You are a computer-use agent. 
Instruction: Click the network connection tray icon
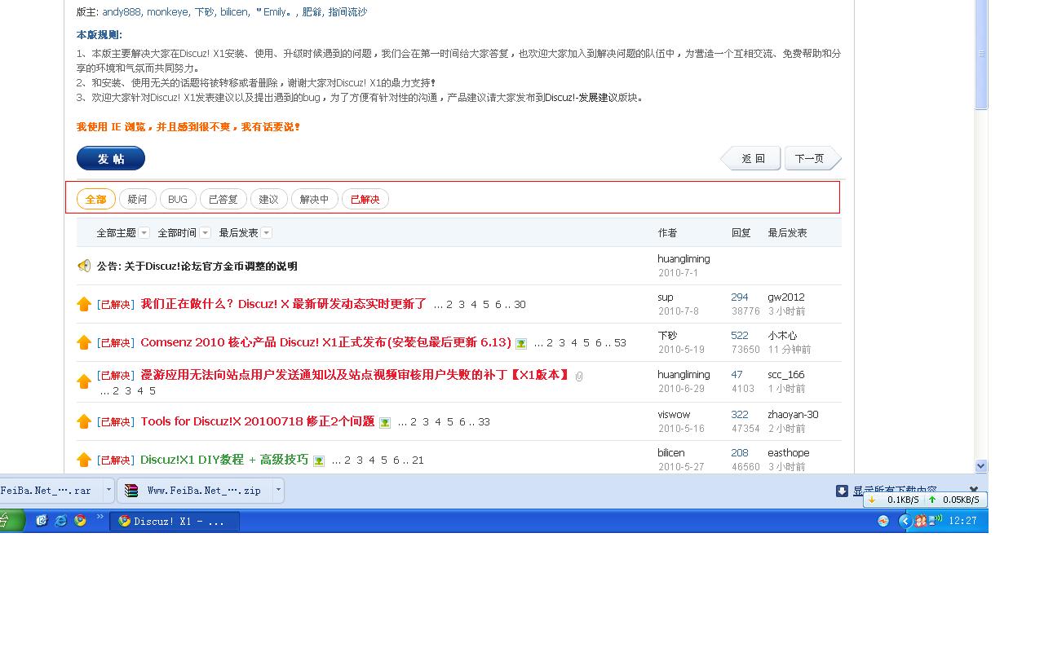[936, 520]
